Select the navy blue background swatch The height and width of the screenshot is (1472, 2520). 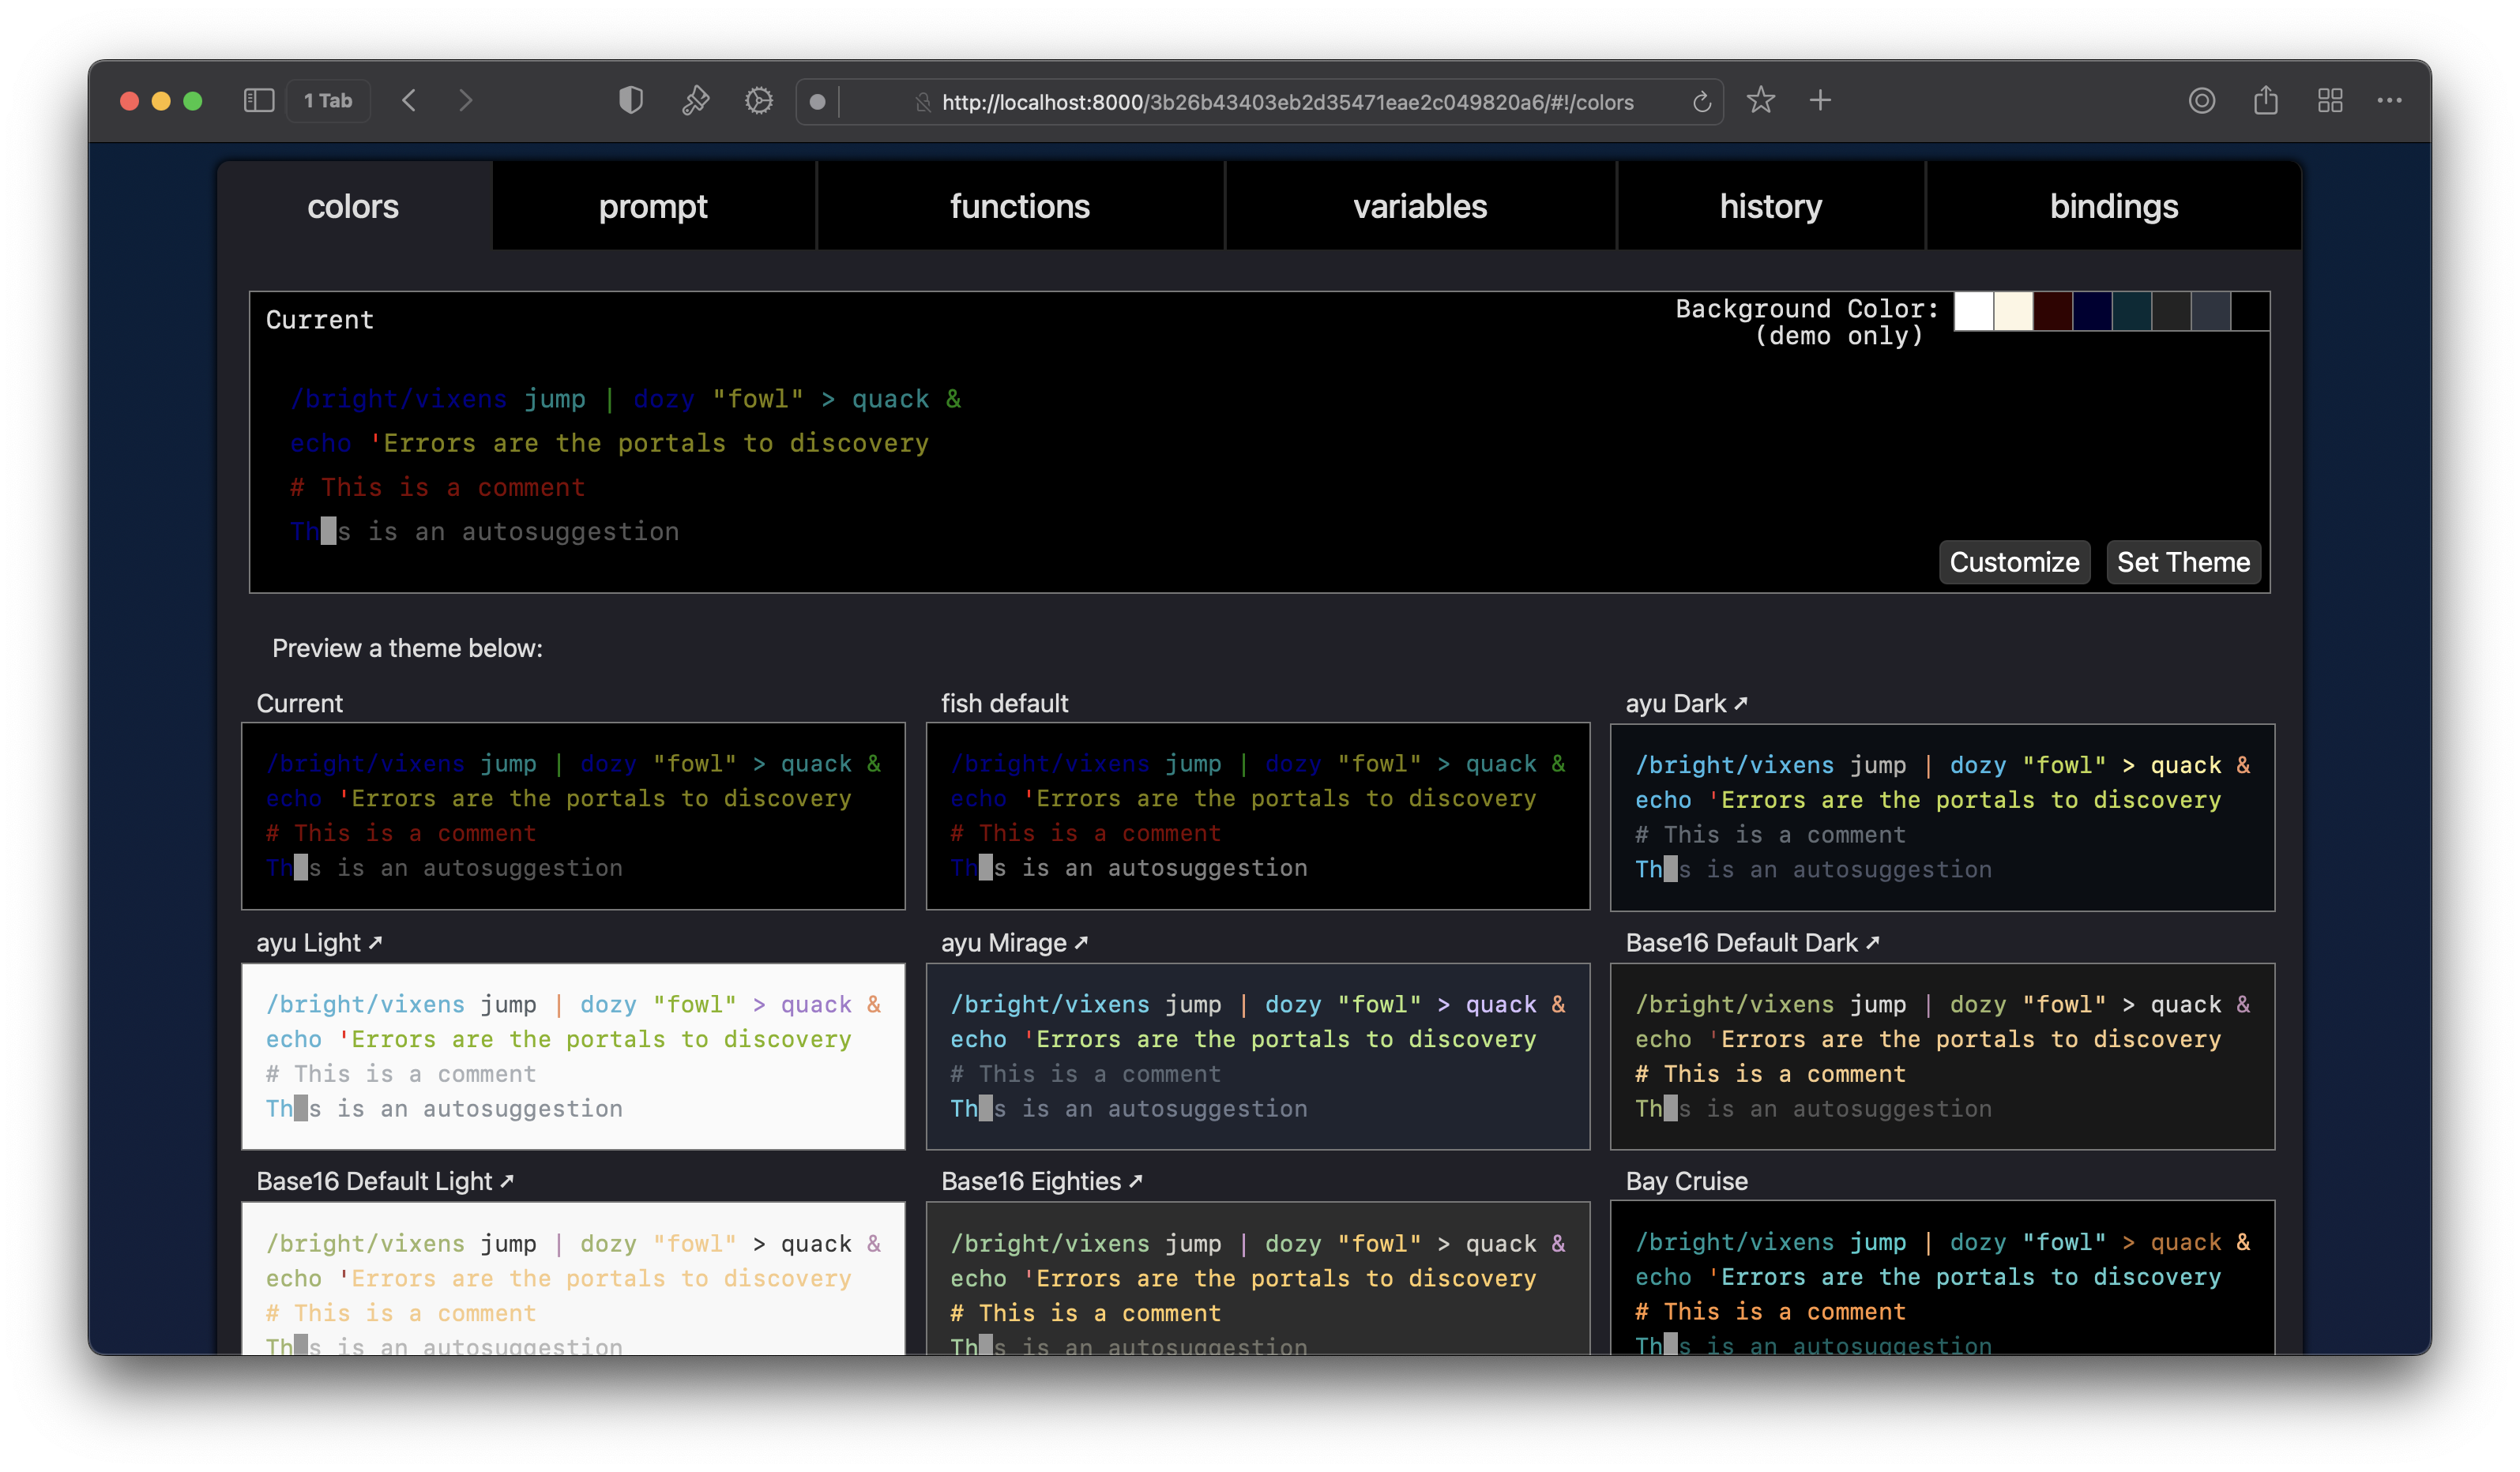[2092, 311]
